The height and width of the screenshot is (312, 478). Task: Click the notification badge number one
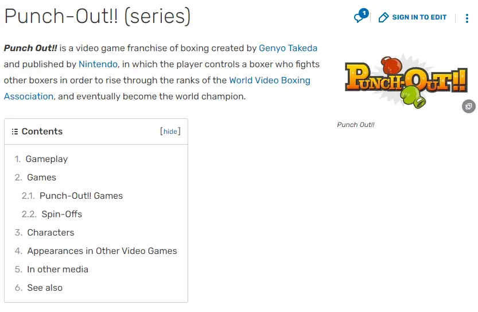pyautogui.click(x=364, y=13)
